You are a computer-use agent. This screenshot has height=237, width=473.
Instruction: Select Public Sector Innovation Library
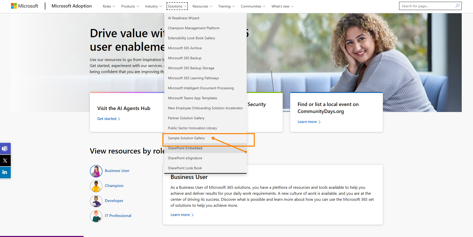(x=205, y=128)
